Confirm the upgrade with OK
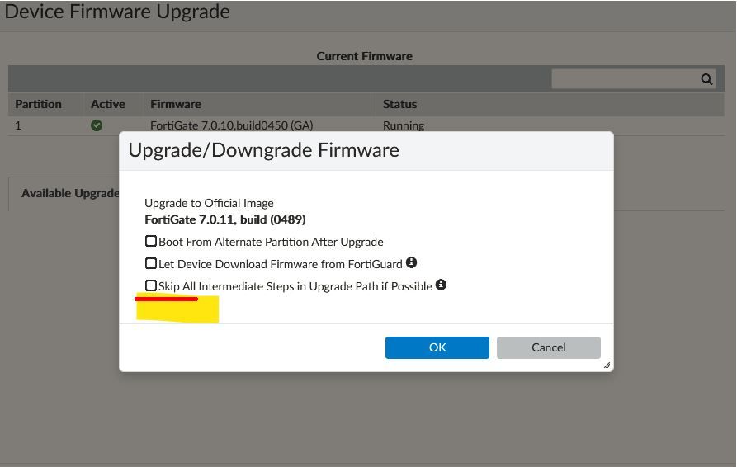Viewport: 737px width, 467px height. click(x=437, y=347)
